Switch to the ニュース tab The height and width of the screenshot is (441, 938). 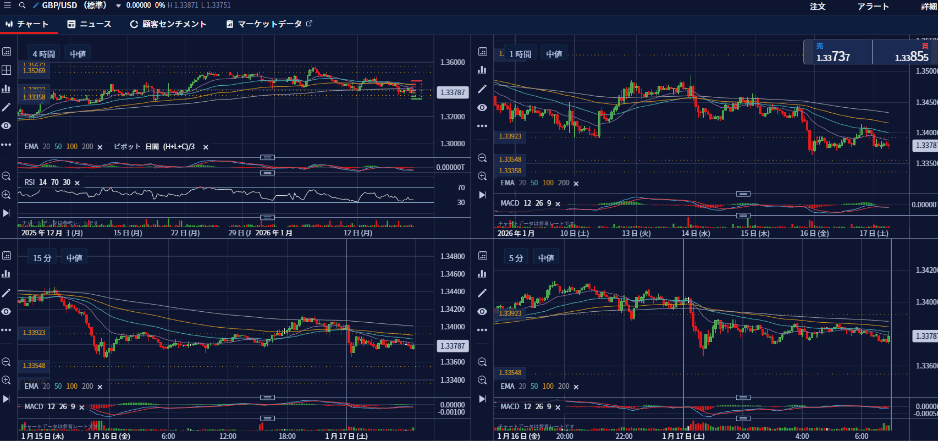[89, 24]
